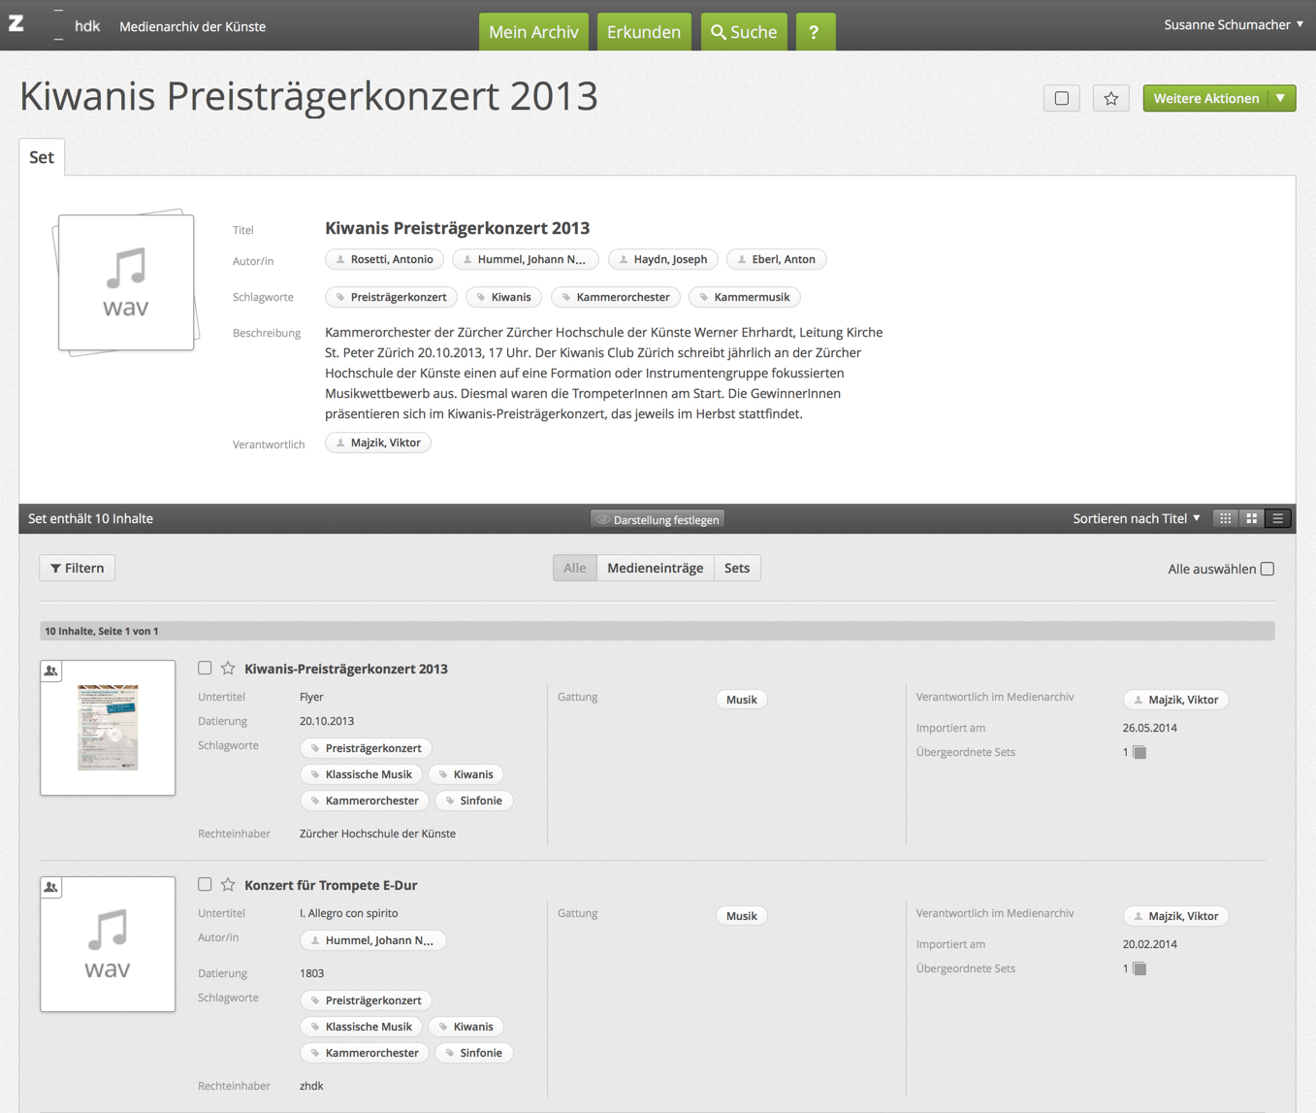Click parent sets icon for flyer entry
1316x1113 pixels.
tap(1139, 753)
